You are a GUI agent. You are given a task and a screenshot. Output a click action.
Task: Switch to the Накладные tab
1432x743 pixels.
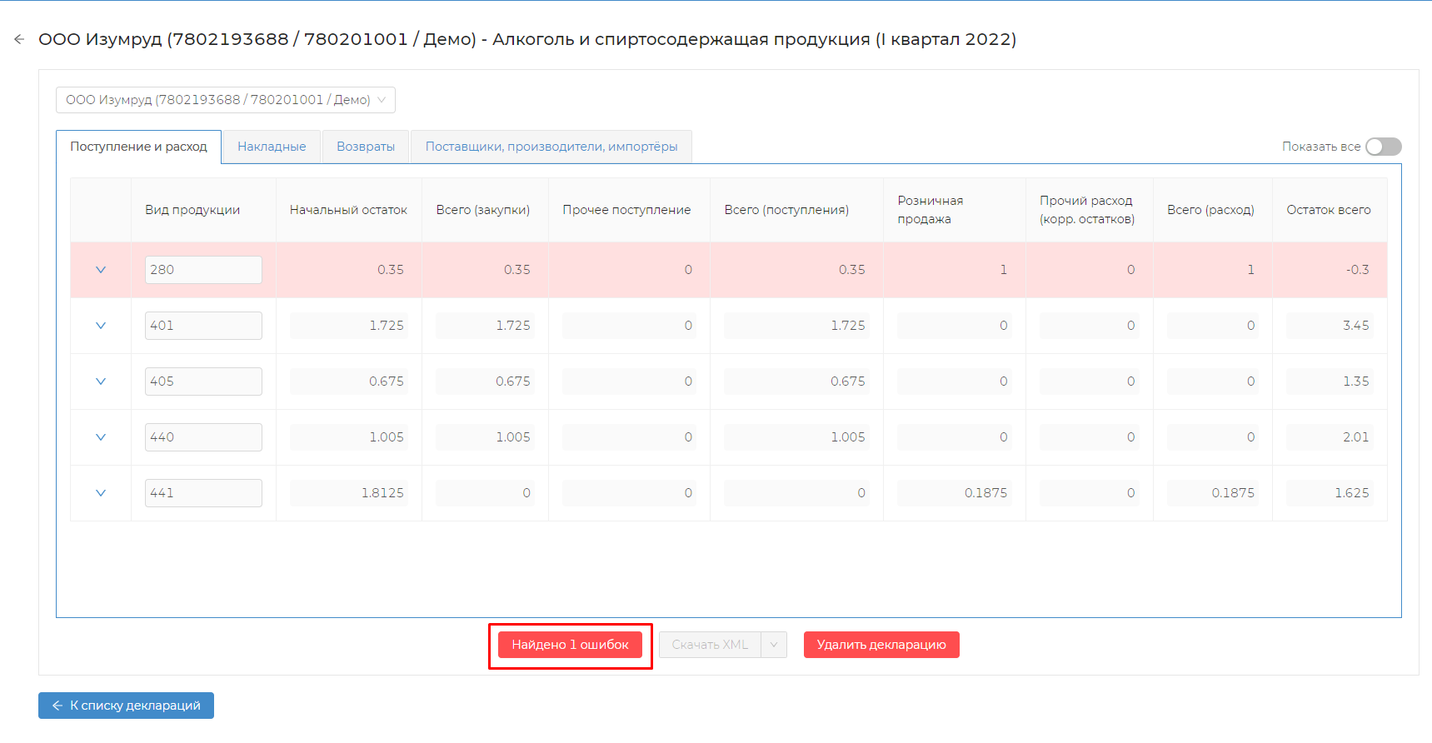pos(272,147)
